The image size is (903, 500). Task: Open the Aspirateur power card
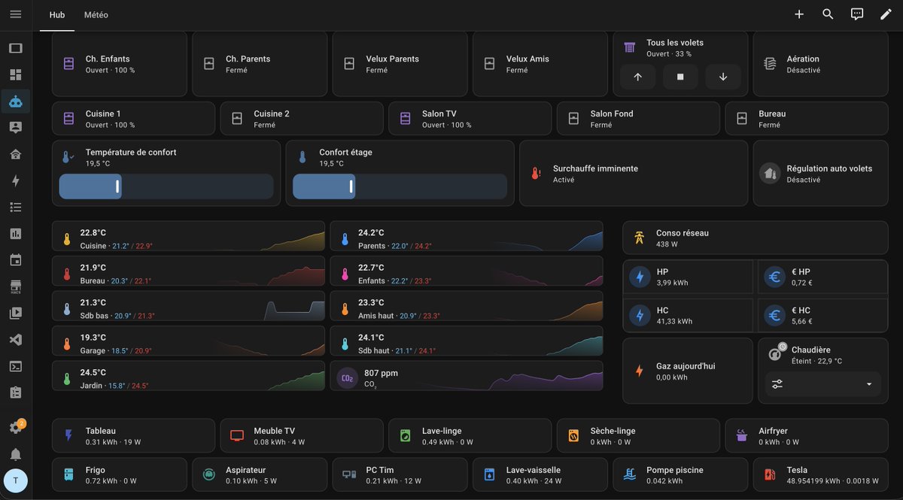pyautogui.click(x=260, y=475)
